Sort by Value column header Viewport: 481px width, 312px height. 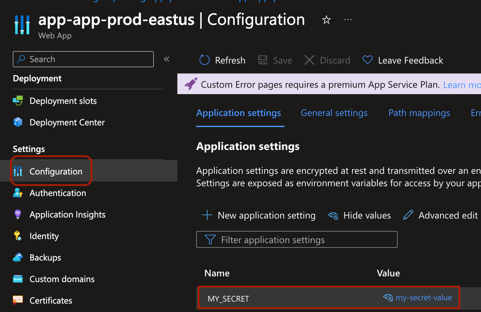point(388,273)
